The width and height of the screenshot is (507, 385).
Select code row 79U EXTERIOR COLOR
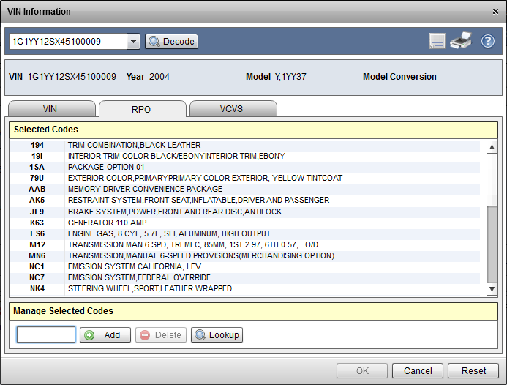(245, 179)
